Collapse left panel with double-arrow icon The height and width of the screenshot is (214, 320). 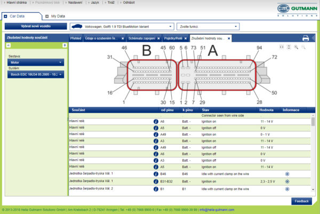(9, 45)
